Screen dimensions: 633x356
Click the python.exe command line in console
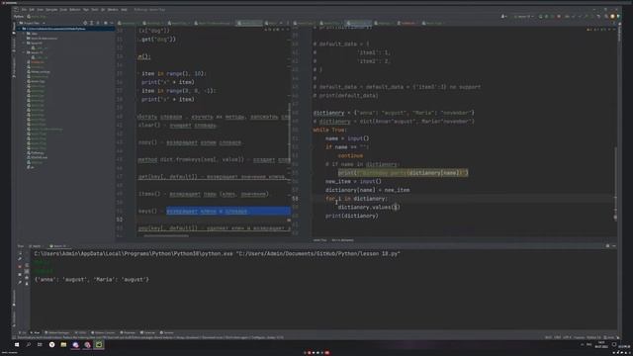(218, 254)
